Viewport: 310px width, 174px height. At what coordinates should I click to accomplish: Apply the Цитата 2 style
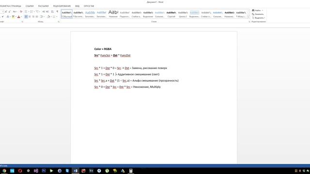[x=183, y=14]
